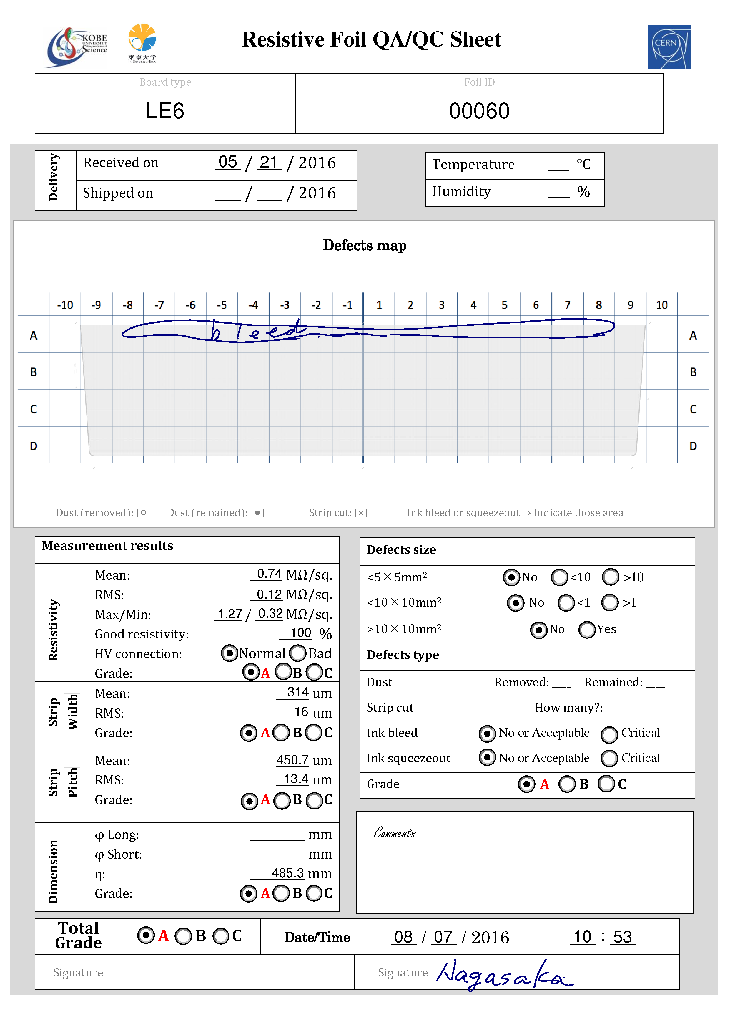
Task: Click the Humidity blank field
Action: tap(559, 192)
